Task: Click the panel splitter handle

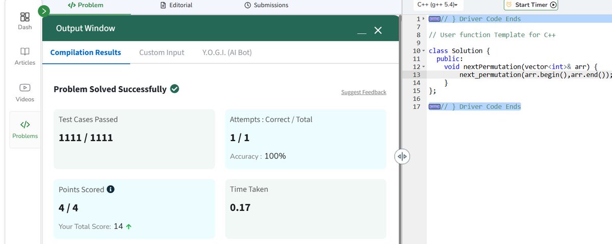Action: (x=402, y=156)
